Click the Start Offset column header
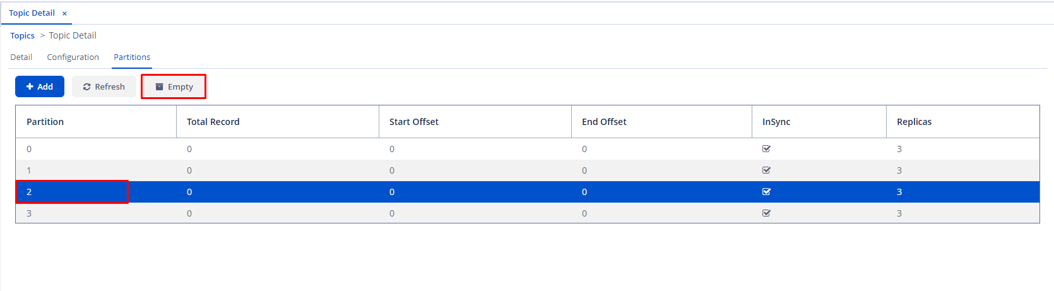The height and width of the screenshot is (291, 1054). click(x=414, y=122)
